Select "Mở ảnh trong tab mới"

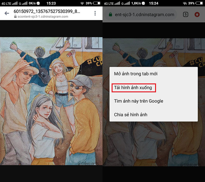[136, 74]
